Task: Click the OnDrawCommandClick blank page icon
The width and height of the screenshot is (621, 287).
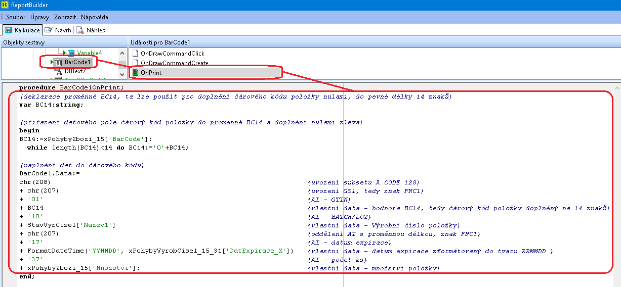Action: (x=135, y=54)
